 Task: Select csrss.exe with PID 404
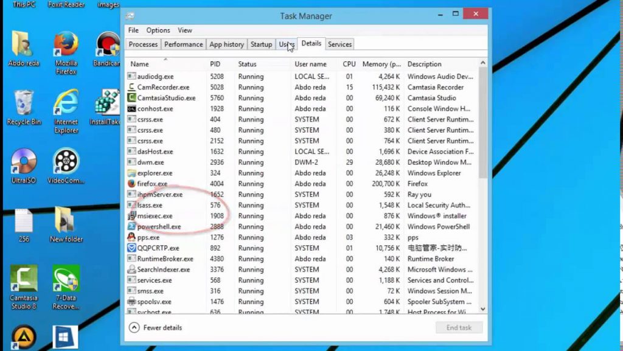(302, 119)
